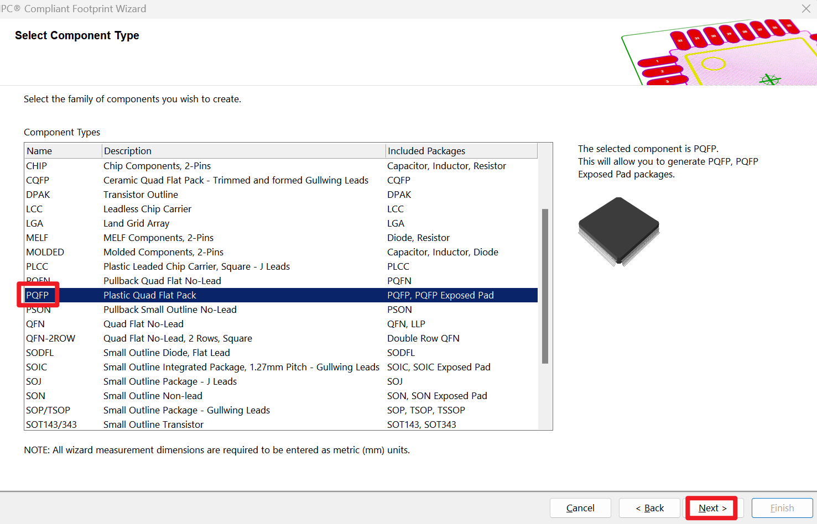The image size is (817, 524).
Task: Click 'QFN, LLP' package cell
Action: click(406, 324)
